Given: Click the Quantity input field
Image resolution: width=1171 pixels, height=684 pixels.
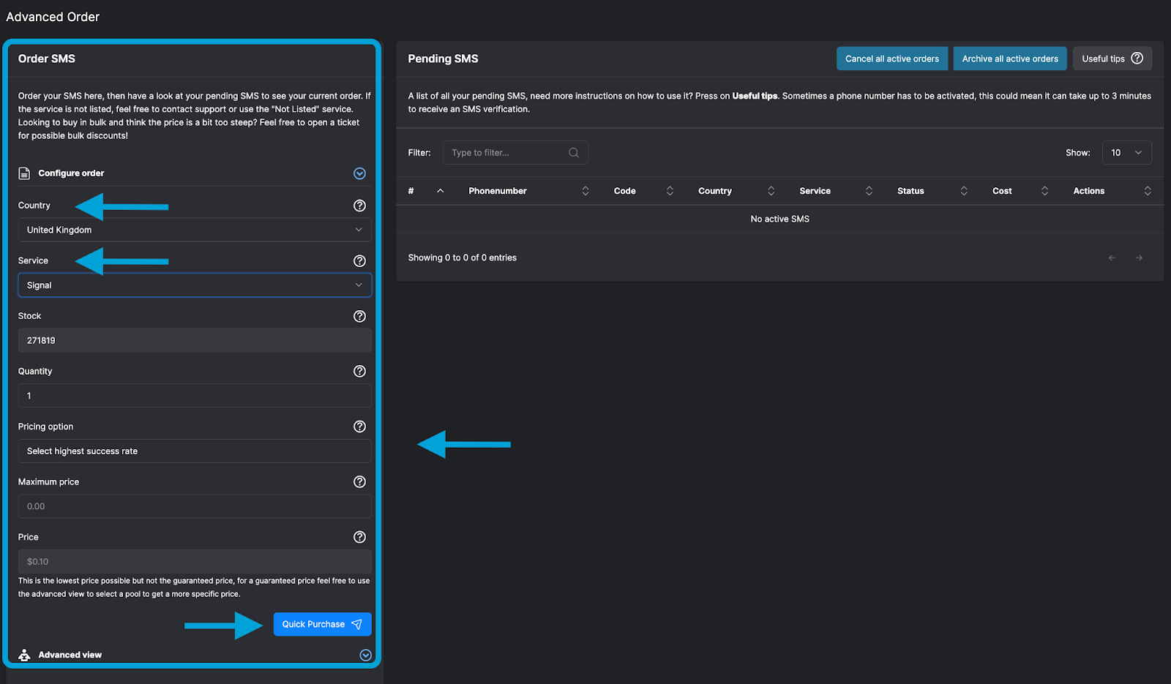Looking at the screenshot, I should [195, 396].
